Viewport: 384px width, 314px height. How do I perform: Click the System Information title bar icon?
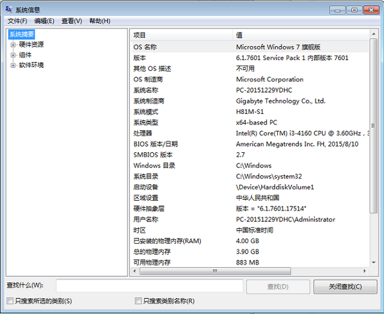click(x=9, y=10)
